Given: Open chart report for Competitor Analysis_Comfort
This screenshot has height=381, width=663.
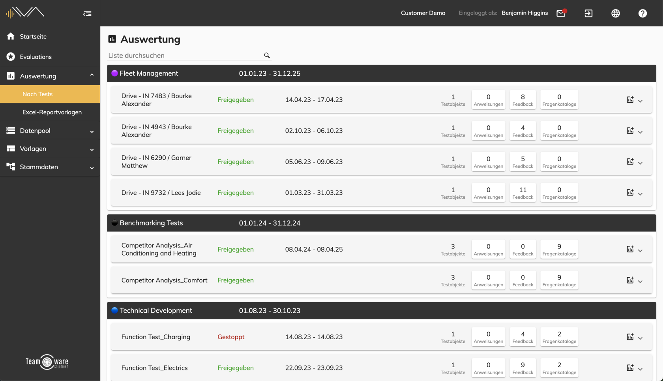Looking at the screenshot, I should 630,280.
